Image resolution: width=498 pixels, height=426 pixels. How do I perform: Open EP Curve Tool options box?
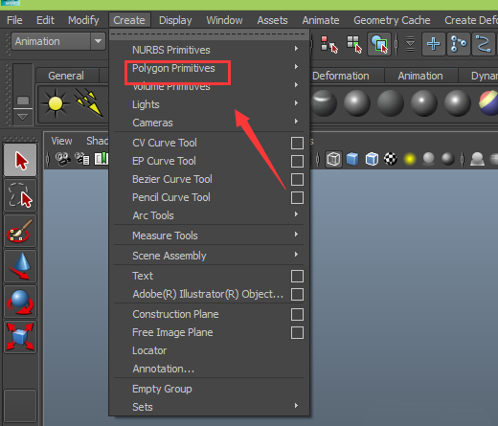[x=297, y=161]
